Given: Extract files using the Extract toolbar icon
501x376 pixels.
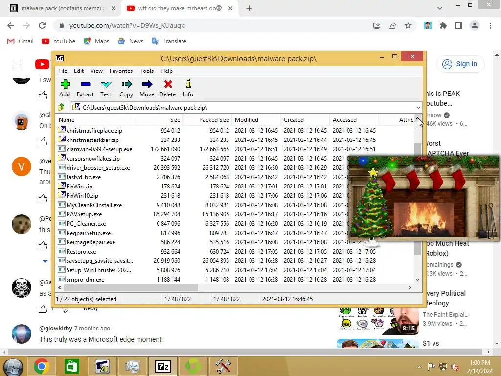Looking at the screenshot, I should [x=85, y=88].
